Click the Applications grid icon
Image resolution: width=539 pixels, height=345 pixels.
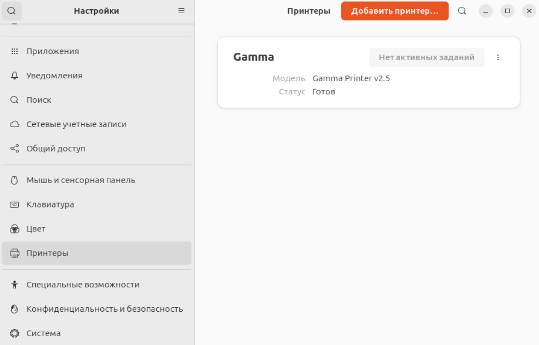pos(15,51)
